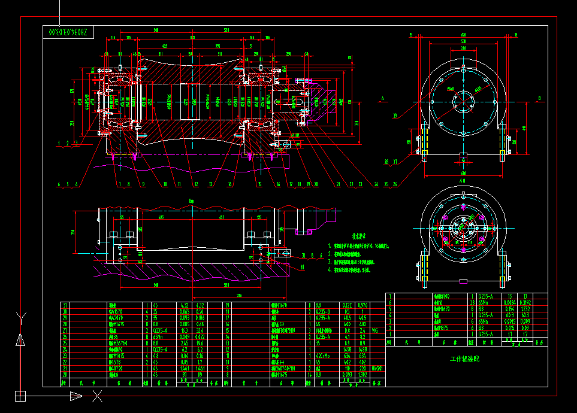Select the 1.302 total weight cell

(x=362, y=375)
